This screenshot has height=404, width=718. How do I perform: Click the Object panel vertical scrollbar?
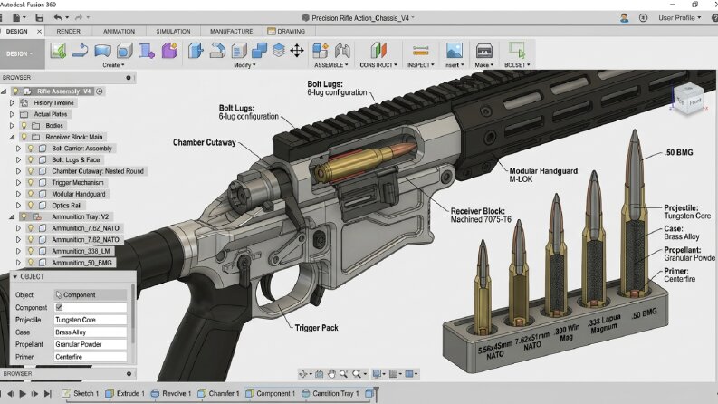click(133, 313)
